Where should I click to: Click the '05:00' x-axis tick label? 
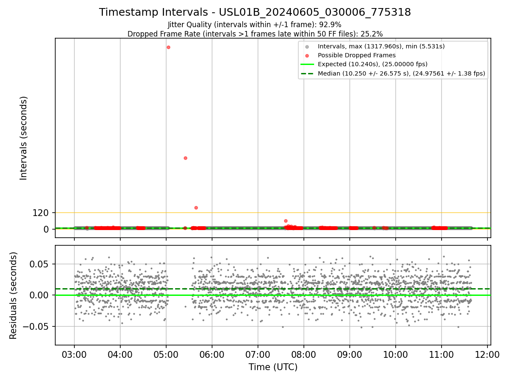coord(166,355)
